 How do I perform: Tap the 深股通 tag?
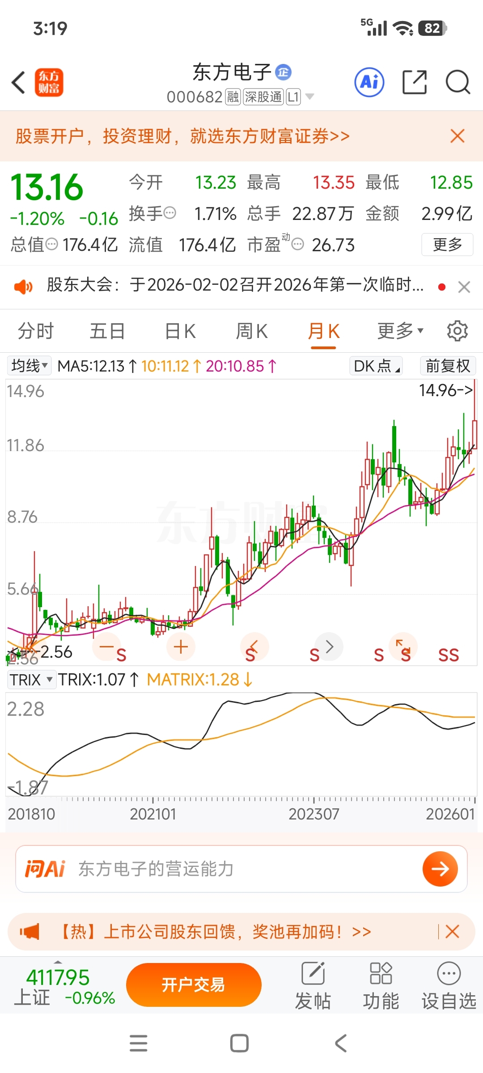tap(263, 97)
